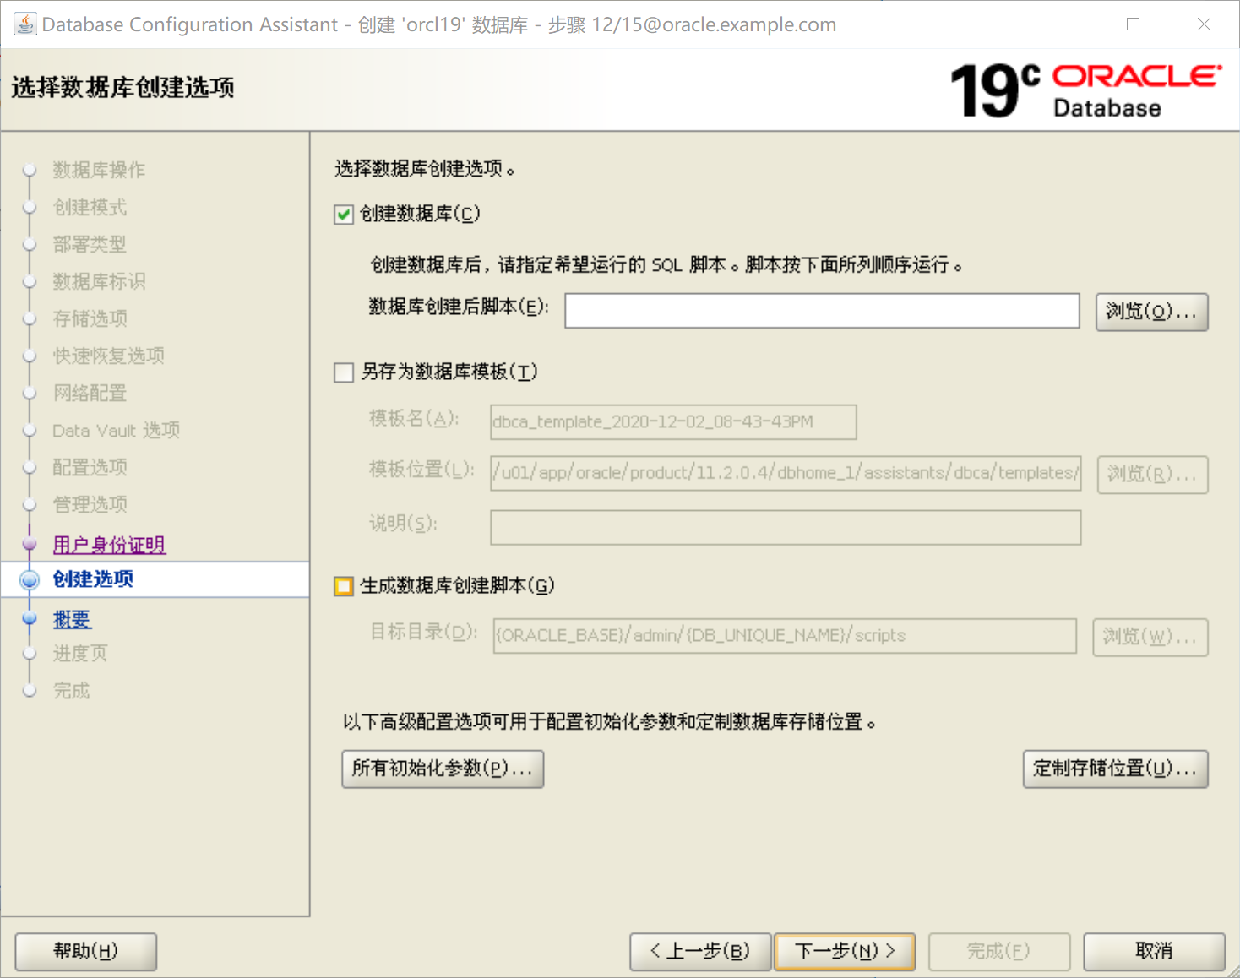Click the 选择数据库创建选项 page heading
1240x978 pixels.
point(122,87)
